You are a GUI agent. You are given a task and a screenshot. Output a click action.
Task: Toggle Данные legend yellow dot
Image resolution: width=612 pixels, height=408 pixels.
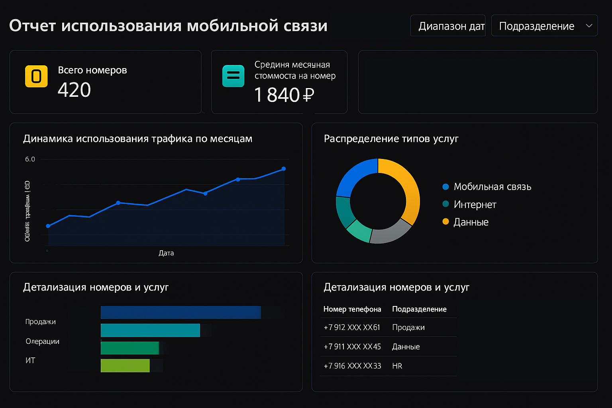click(x=445, y=222)
